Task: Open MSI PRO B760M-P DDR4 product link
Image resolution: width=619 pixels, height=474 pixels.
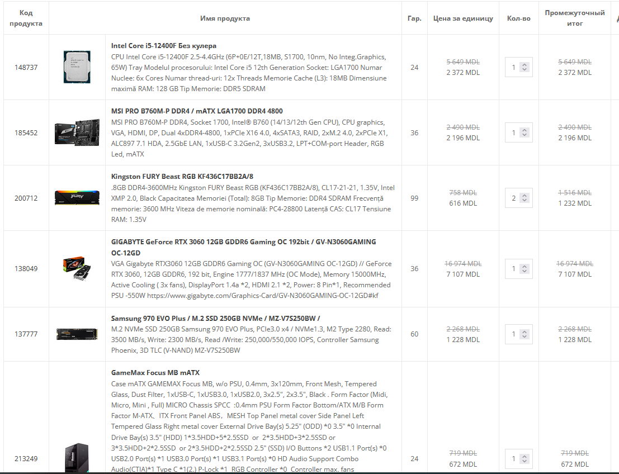Action: tap(197, 111)
